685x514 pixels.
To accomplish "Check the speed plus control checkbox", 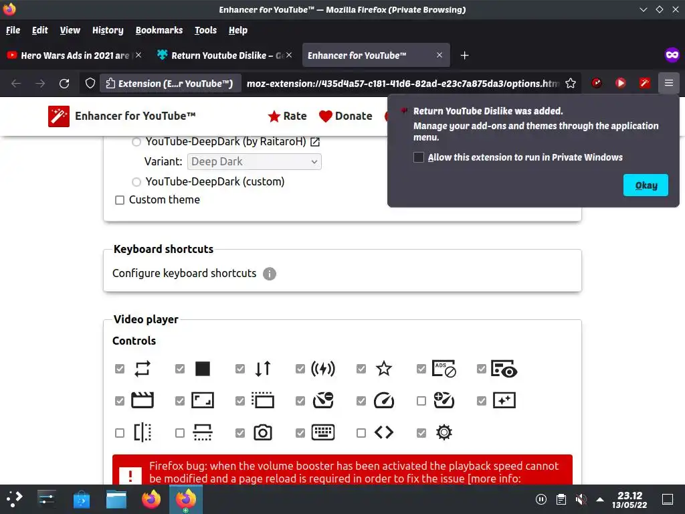I will [421, 401].
